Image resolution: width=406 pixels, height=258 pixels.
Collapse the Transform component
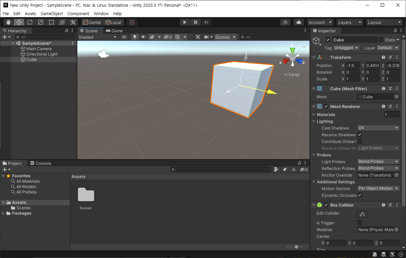click(x=314, y=58)
